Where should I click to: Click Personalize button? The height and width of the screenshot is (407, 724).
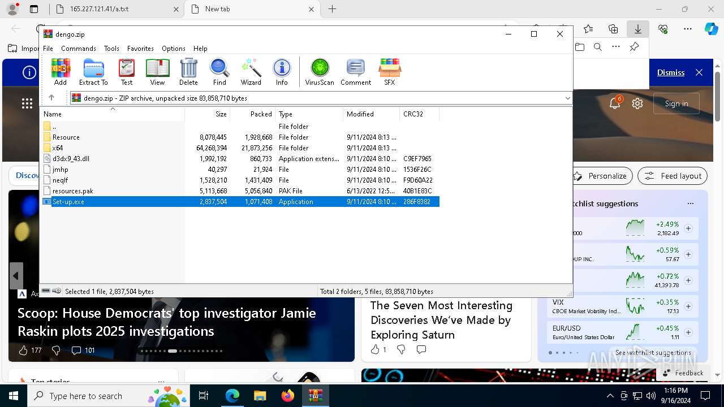(x=601, y=176)
